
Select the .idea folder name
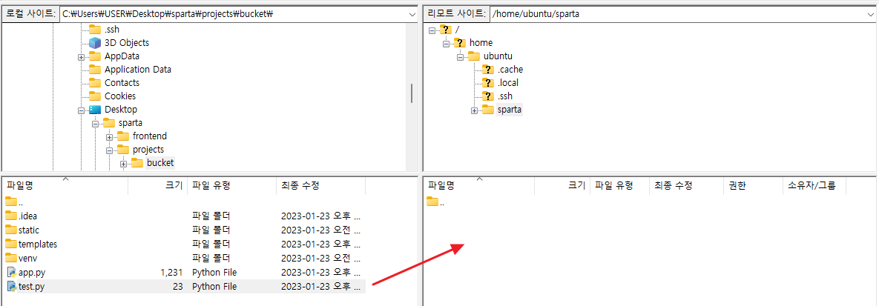tap(27, 216)
